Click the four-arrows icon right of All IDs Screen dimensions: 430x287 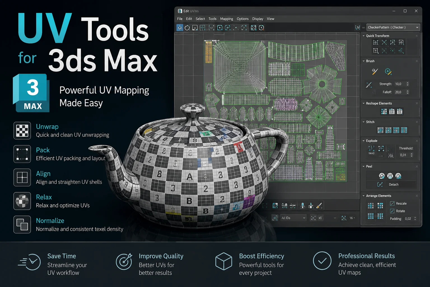point(313,218)
